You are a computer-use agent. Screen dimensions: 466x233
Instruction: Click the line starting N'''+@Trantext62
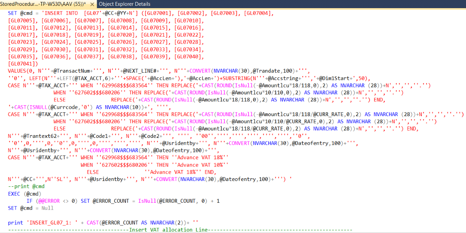point(158,136)
